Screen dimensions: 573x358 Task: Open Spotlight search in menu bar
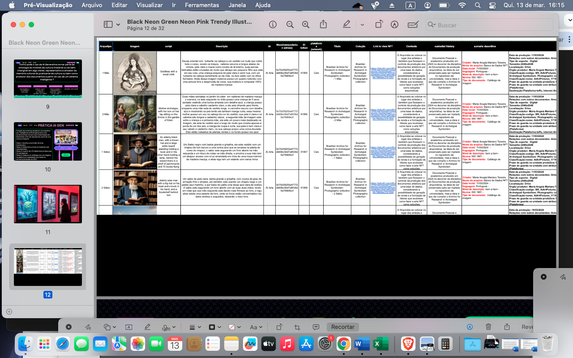[478, 5]
